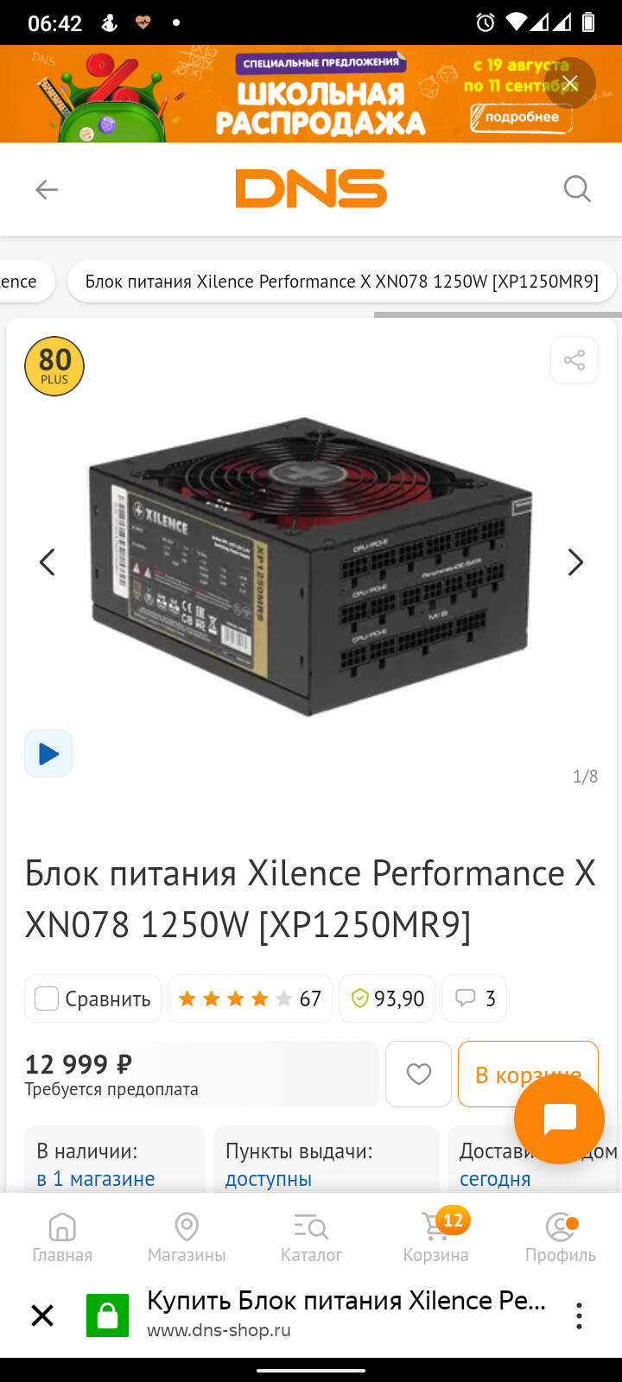This screenshot has height=1382, width=622.
Task: Add product to favorites heart icon
Action: coord(419,1074)
